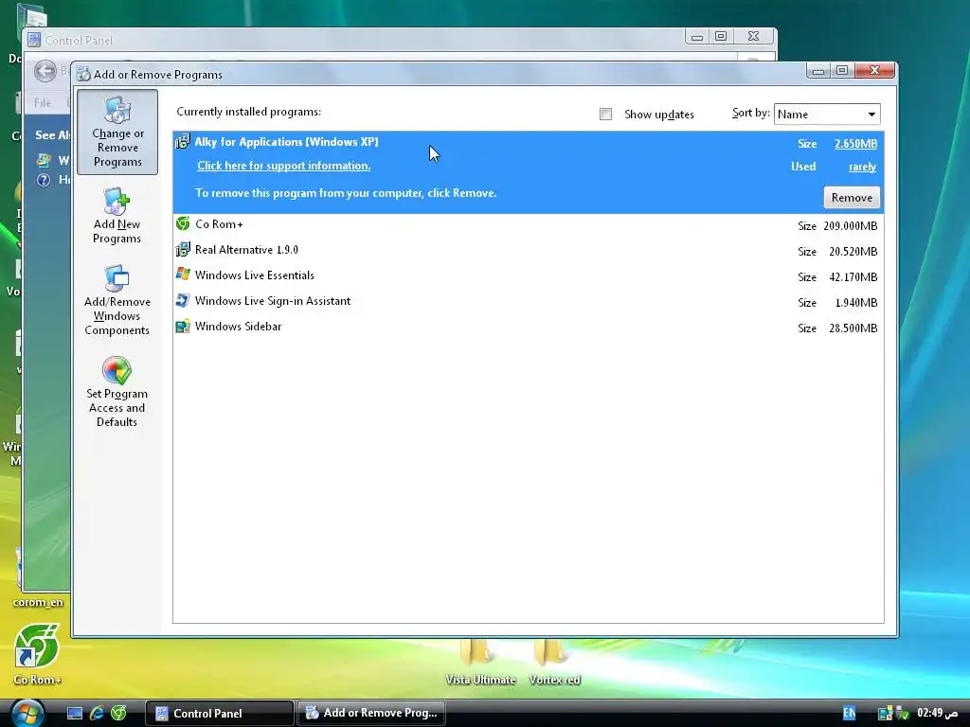Select Real Alternative 1.9.0 entry
The height and width of the screenshot is (727, 970).
point(529,250)
